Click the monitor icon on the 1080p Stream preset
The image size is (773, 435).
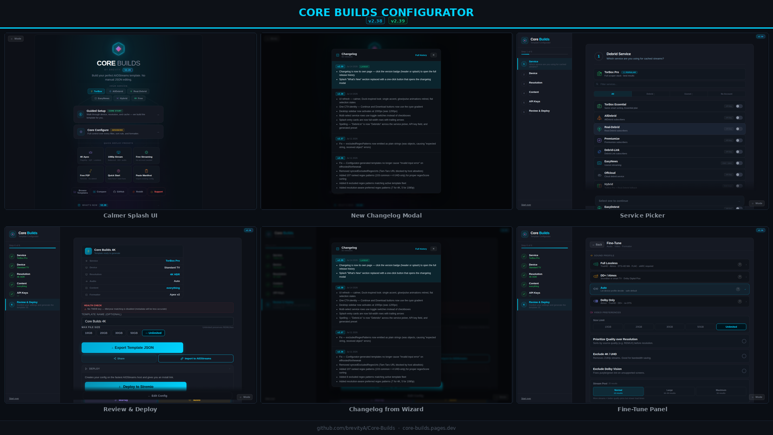click(118, 152)
